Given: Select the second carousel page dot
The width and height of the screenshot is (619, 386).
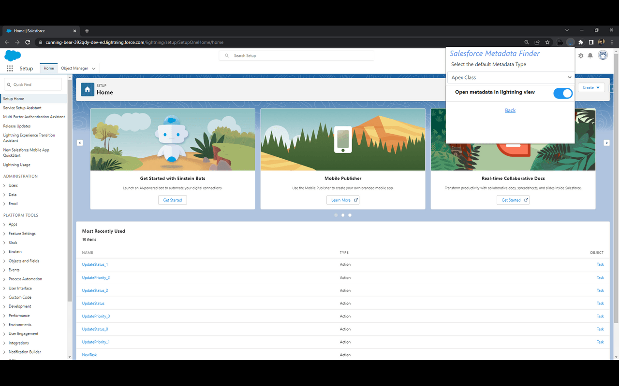Looking at the screenshot, I should coord(343,215).
